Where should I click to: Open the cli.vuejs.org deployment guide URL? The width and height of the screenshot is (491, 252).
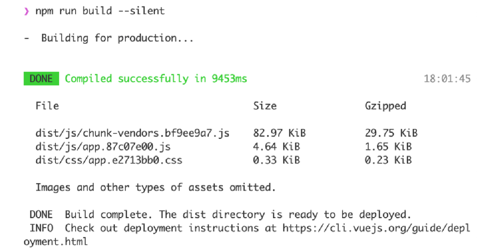point(376,229)
